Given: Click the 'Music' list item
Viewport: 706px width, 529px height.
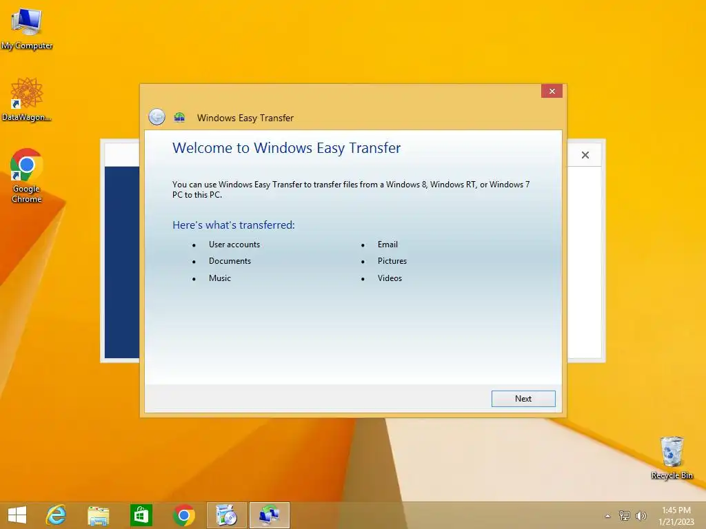Looking at the screenshot, I should pos(220,278).
